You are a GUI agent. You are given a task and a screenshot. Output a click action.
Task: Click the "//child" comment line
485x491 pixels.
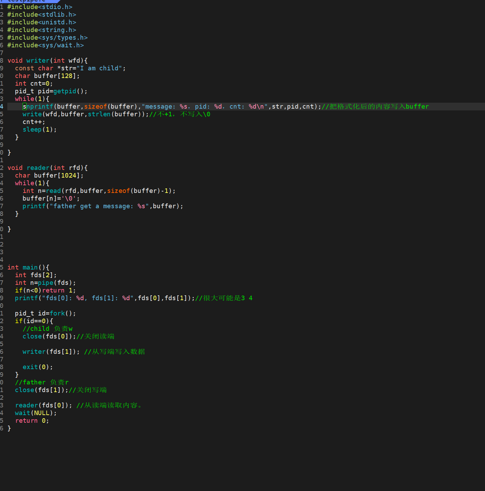[x=48, y=329]
